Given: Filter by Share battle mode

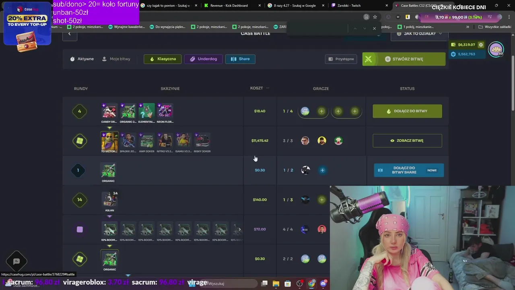Looking at the screenshot, I should (240, 59).
